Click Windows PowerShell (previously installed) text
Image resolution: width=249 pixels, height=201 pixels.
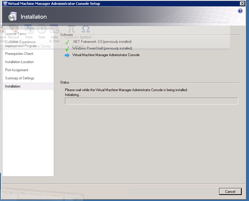click(x=102, y=48)
